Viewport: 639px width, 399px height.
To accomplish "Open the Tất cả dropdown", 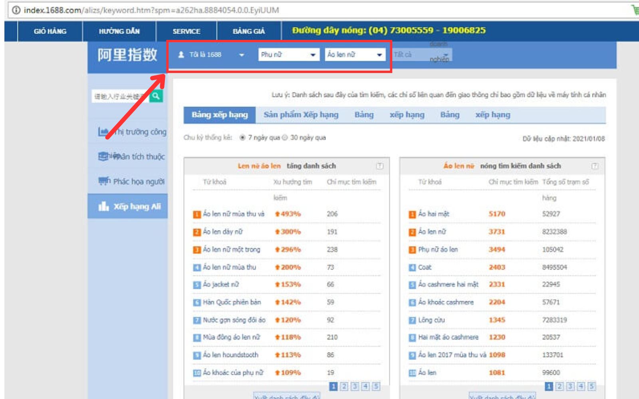I will click(x=422, y=55).
